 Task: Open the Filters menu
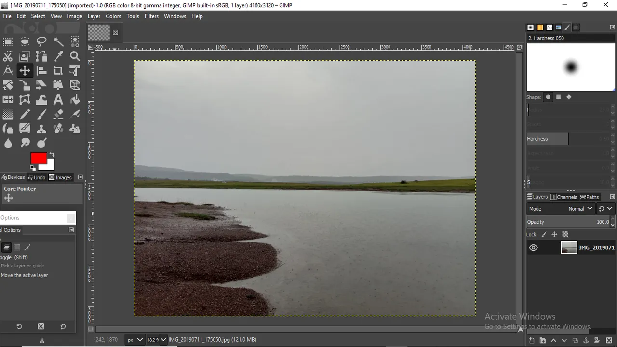(151, 16)
